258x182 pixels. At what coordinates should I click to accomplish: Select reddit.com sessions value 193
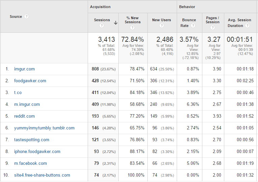pyautogui.click(x=95, y=116)
